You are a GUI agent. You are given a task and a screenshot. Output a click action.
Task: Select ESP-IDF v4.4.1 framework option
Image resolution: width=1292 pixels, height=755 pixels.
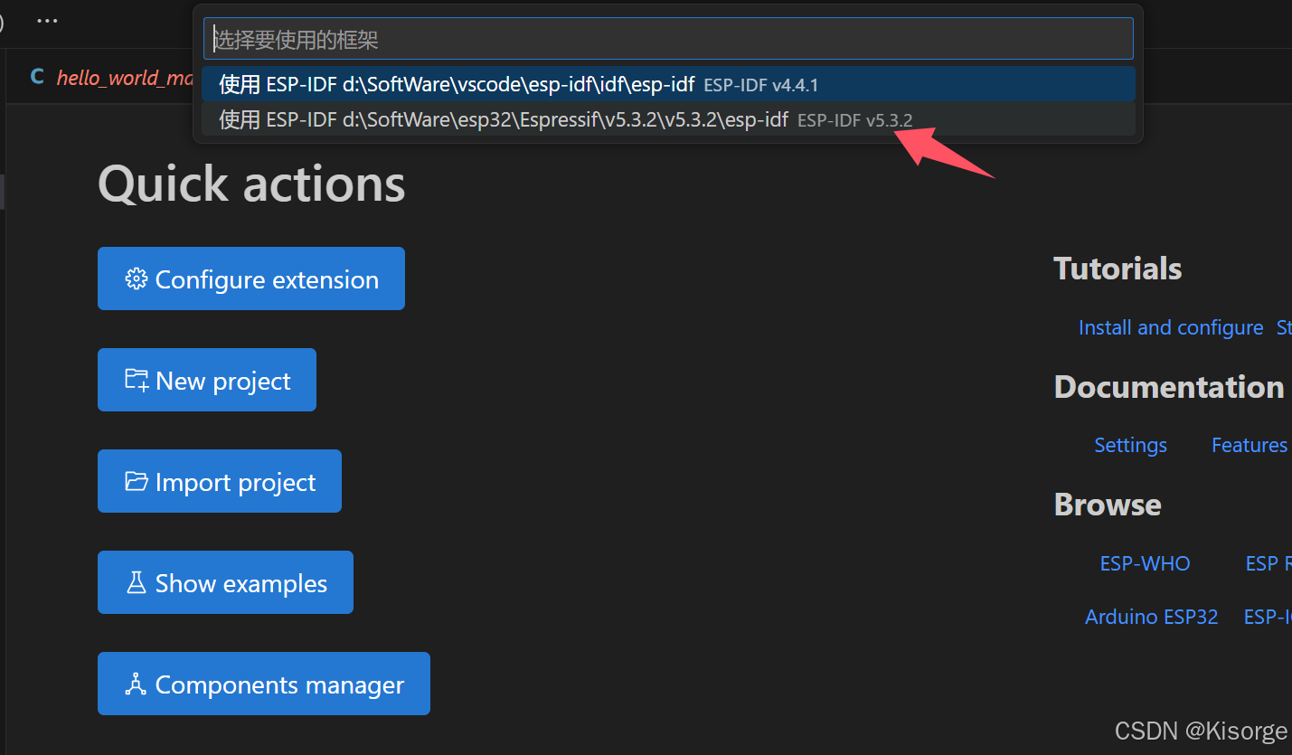click(x=668, y=84)
